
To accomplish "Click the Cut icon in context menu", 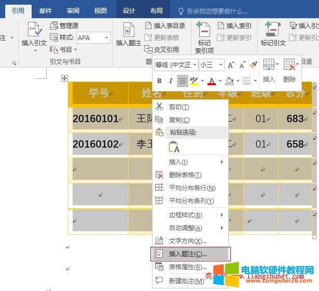I will (159, 107).
